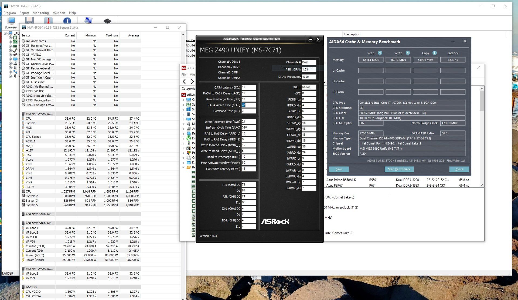Viewport: 518px width, 300px height.
Task: Click the NUC126 sensor group icon
Action: tap(23, 287)
